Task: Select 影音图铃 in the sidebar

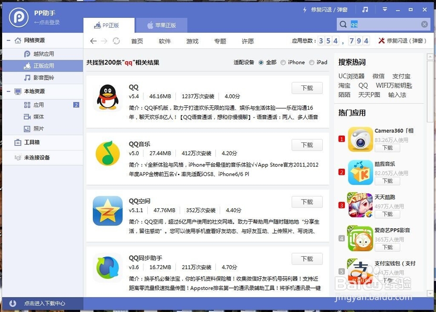Action: [x=43, y=78]
